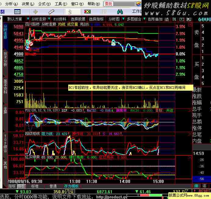This screenshot has width=211, height=199.
Task: Select the 标准 bottom tab
Action: (x=35, y=186)
